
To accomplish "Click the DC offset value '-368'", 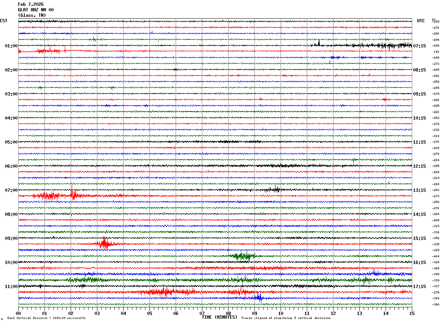I will click(x=436, y=268).
